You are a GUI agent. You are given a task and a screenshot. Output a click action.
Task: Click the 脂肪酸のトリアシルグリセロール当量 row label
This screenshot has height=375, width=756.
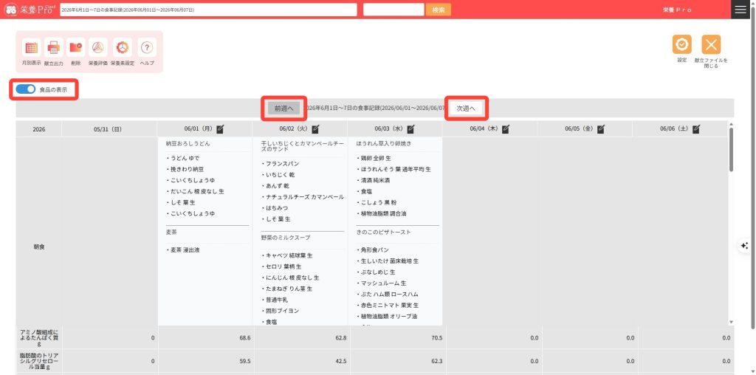(x=40, y=360)
